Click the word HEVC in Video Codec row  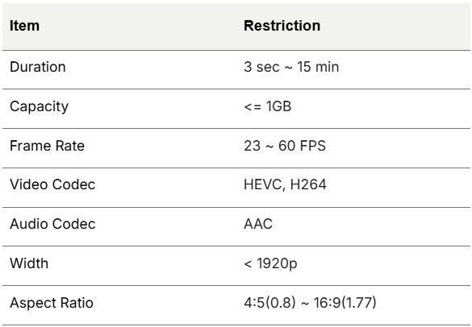[x=263, y=184]
